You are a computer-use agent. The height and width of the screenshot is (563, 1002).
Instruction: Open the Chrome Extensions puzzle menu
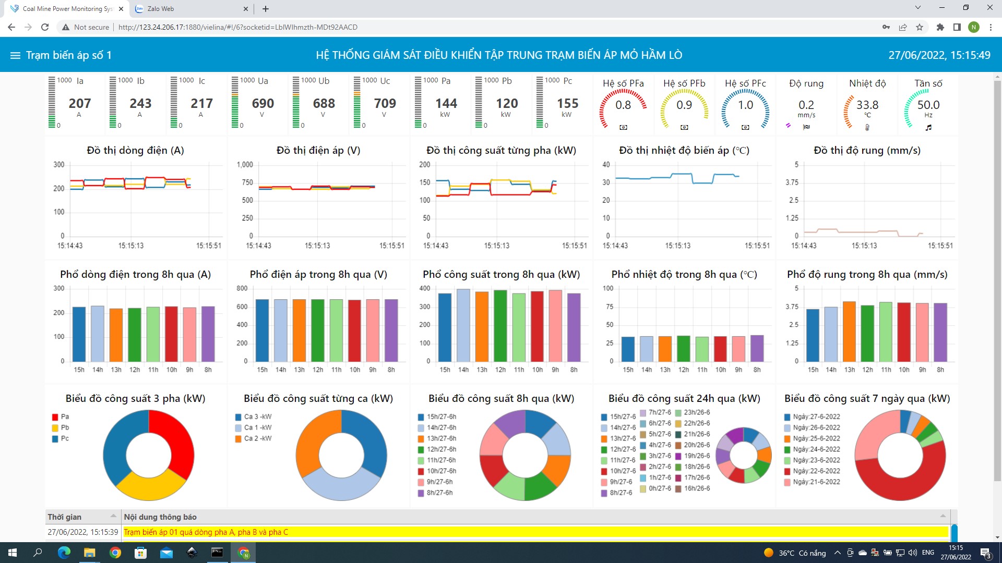coord(940,27)
